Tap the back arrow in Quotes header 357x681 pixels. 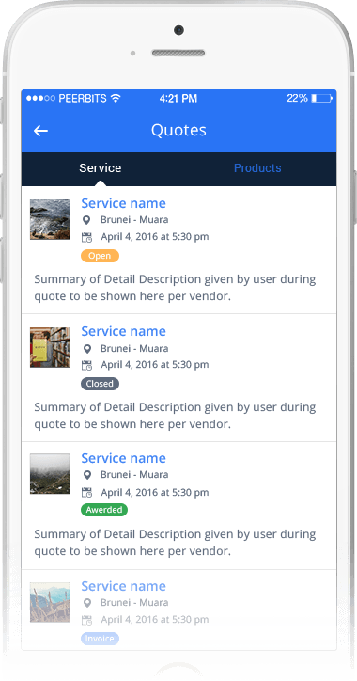pyautogui.click(x=40, y=131)
